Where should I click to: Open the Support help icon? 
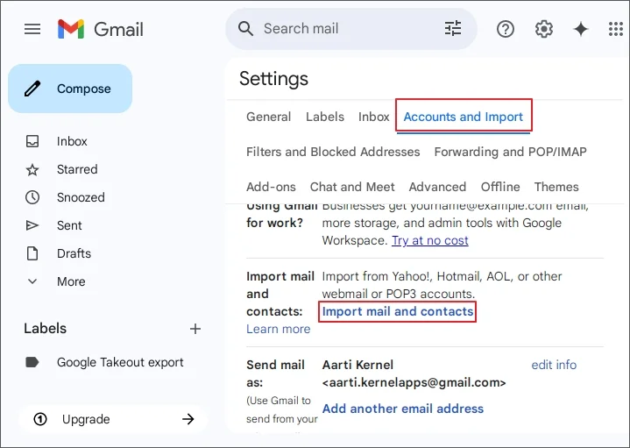click(x=506, y=29)
